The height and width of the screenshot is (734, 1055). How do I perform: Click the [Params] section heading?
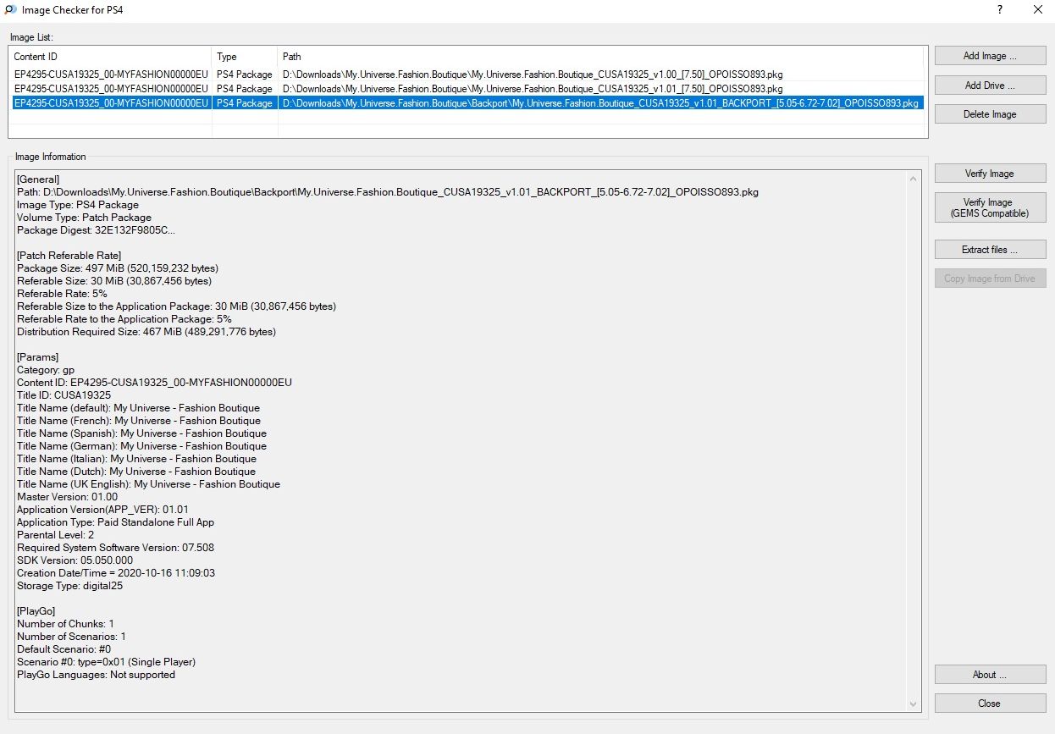coord(37,357)
